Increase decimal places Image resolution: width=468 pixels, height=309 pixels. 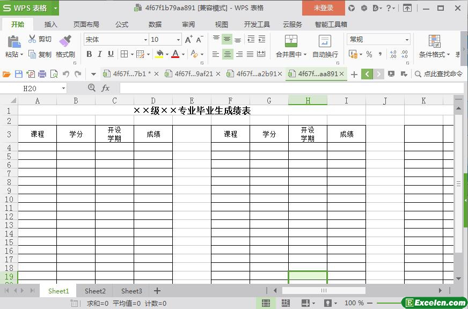[393, 54]
